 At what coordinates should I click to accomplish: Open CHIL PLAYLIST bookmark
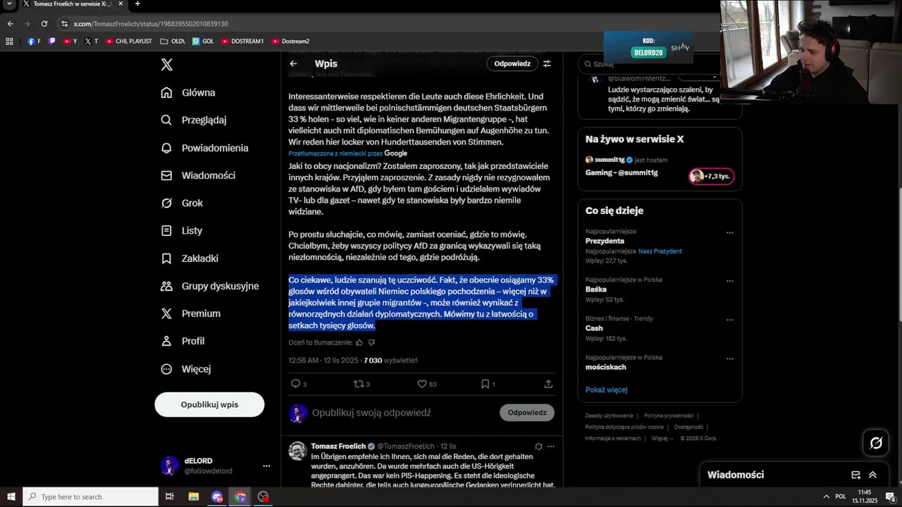click(x=128, y=41)
